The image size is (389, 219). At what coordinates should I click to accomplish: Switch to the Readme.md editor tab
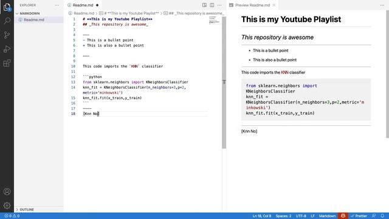point(83,5)
